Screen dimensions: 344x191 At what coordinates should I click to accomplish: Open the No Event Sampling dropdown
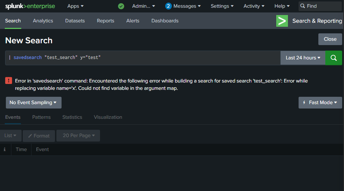click(x=33, y=103)
